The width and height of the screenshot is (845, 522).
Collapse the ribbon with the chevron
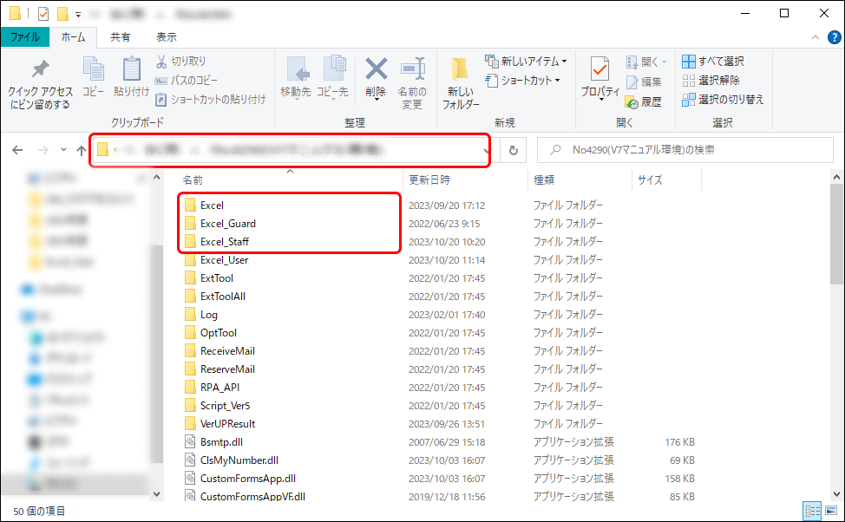816,37
